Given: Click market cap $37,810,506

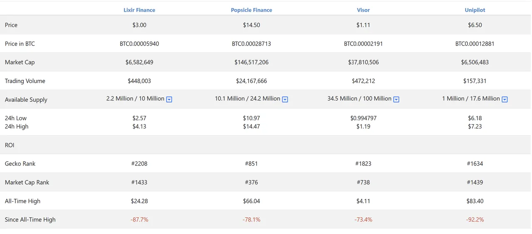Looking at the screenshot, I should [363, 62].
